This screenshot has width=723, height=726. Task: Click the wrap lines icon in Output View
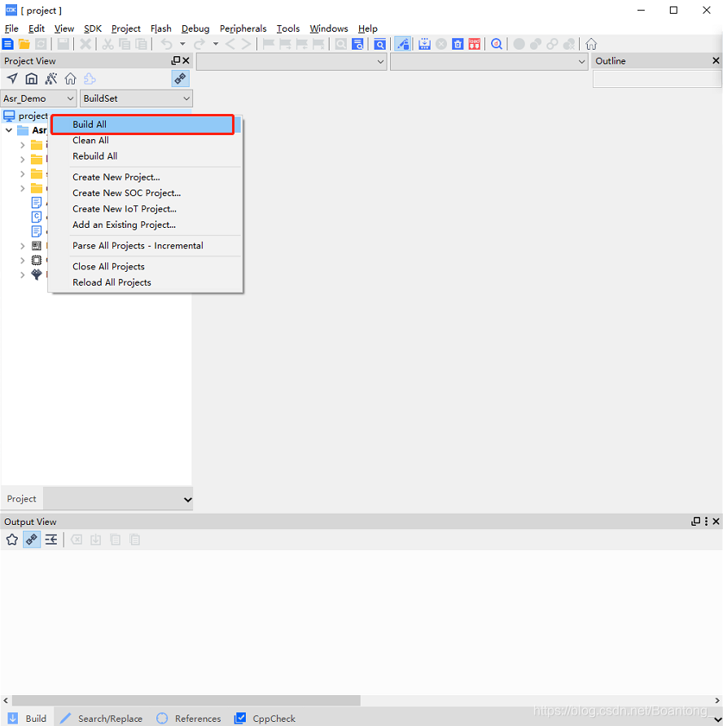click(51, 540)
